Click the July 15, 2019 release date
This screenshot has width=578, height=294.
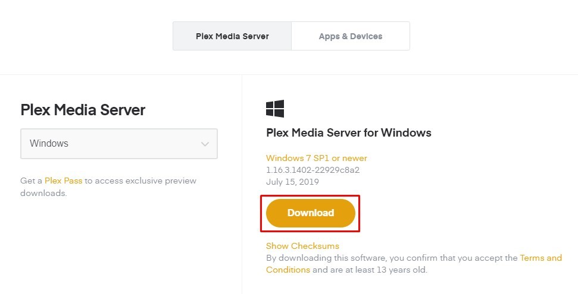(293, 182)
